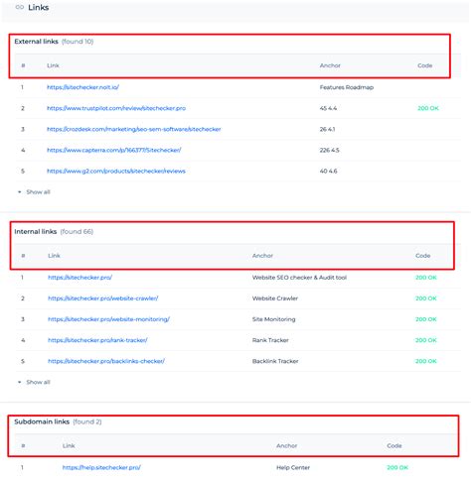Select 'Website SEO checker & Audit tool' anchor
The width and height of the screenshot is (471, 478).
[x=299, y=278]
